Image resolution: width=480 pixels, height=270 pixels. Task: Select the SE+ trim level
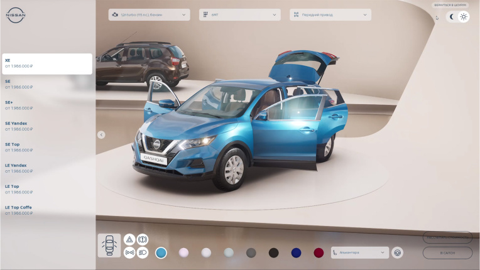[47, 105]
